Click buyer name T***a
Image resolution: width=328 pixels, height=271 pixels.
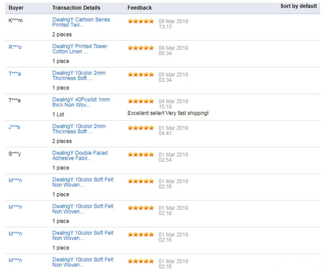pyautogui.click(x=15, y=74)
